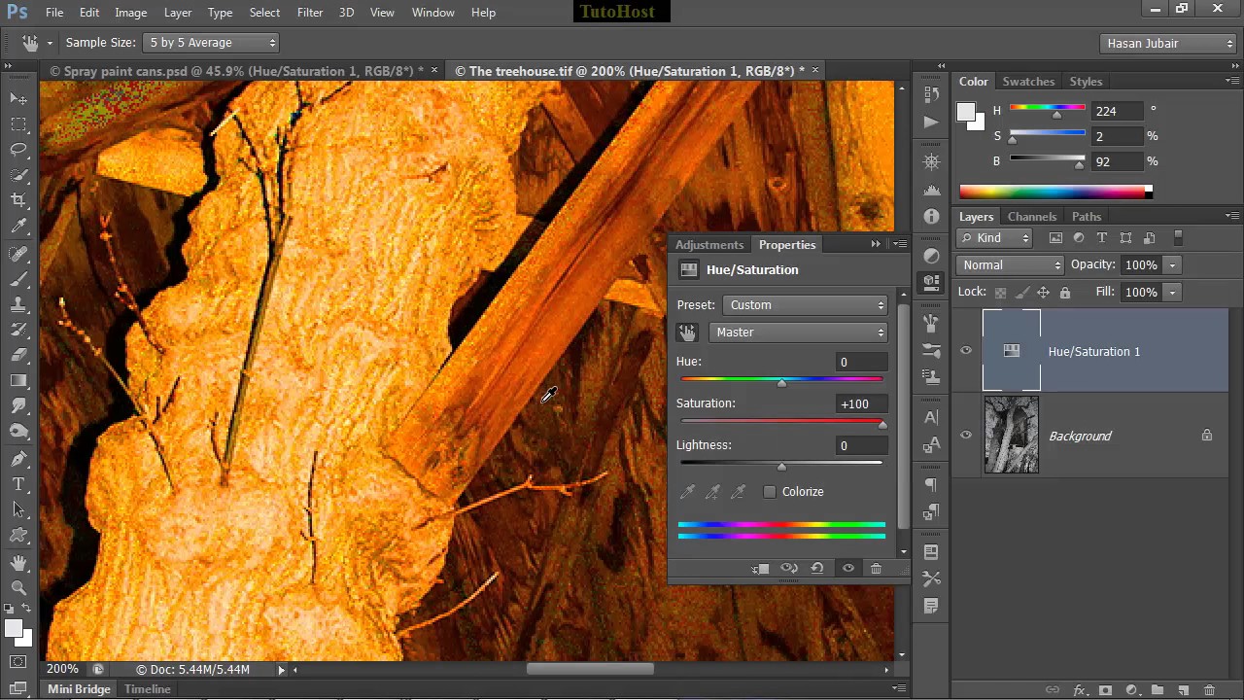Open the Filter menu

pos(310,13)
